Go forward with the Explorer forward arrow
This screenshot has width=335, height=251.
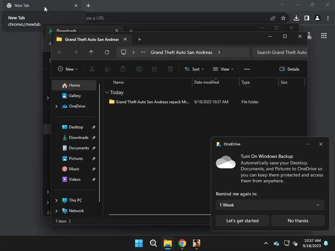point(76,52)
